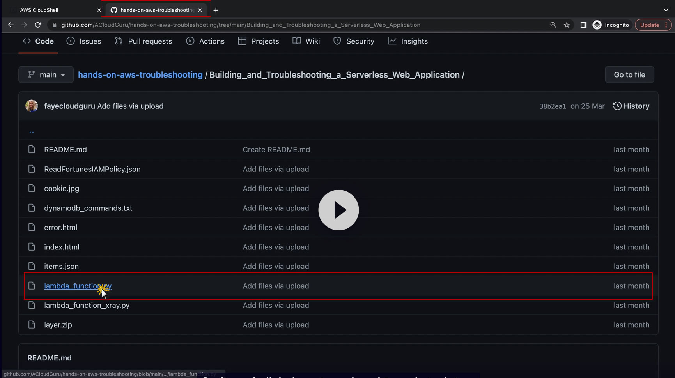Image resolution: width=675 pixels, height=378 pixels.
Task: Click the fayecloudguru avatar image
Action: 32,106
